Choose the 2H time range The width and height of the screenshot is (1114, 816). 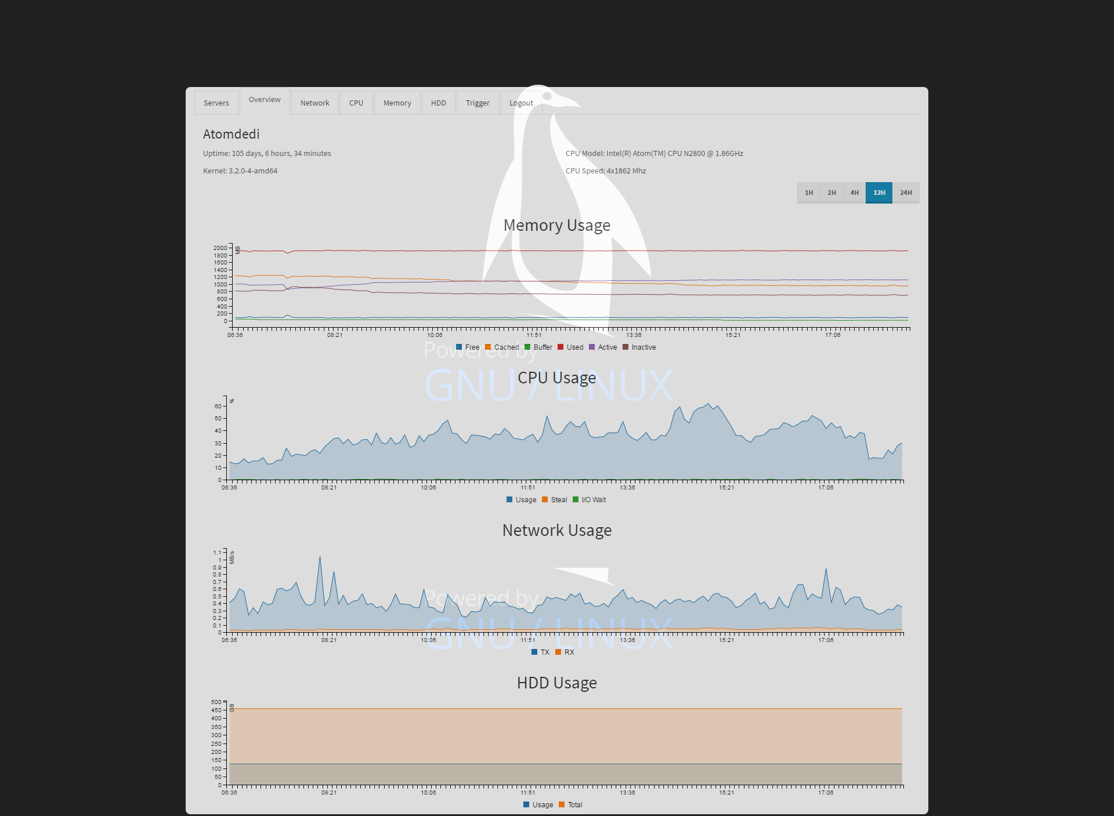[x=831, y=193]
